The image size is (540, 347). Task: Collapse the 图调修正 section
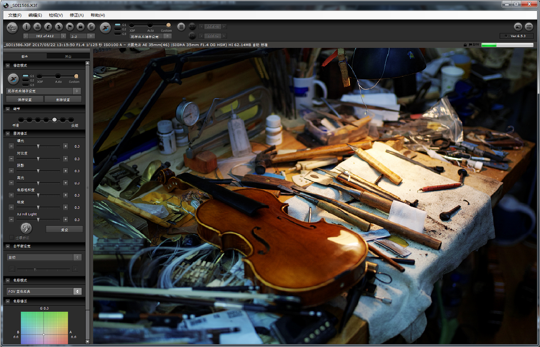[x=8, y=134]
